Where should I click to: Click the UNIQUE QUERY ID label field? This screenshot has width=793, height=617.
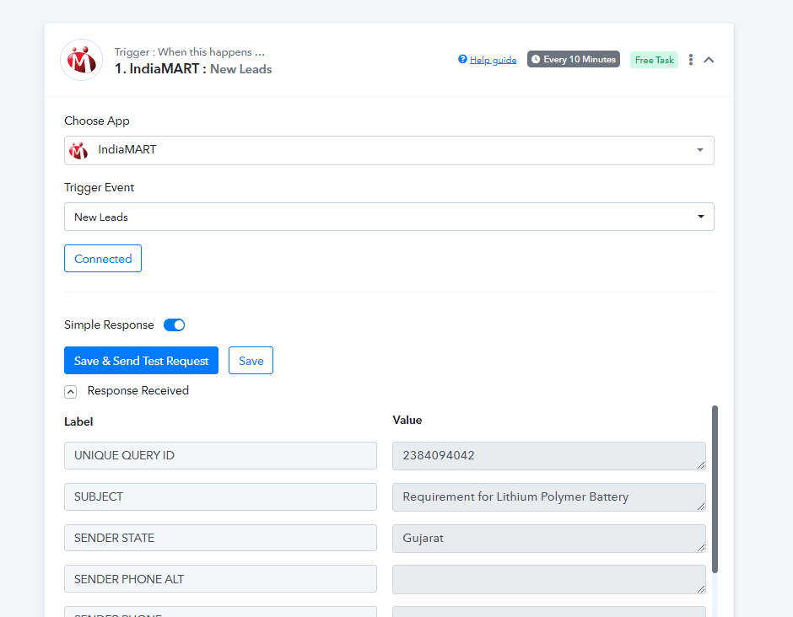(220, 455)
